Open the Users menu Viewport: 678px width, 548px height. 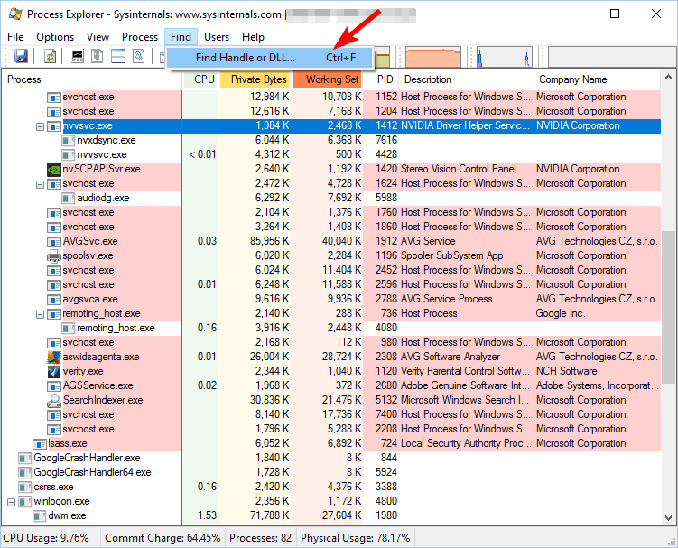217,37
